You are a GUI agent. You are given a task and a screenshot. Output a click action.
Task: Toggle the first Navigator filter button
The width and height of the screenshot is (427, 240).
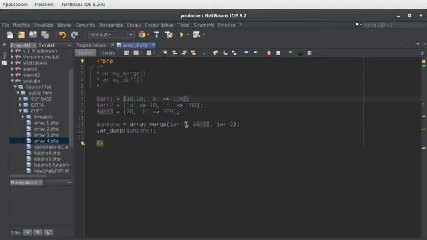pyautogui.click(x=27, y=233)
